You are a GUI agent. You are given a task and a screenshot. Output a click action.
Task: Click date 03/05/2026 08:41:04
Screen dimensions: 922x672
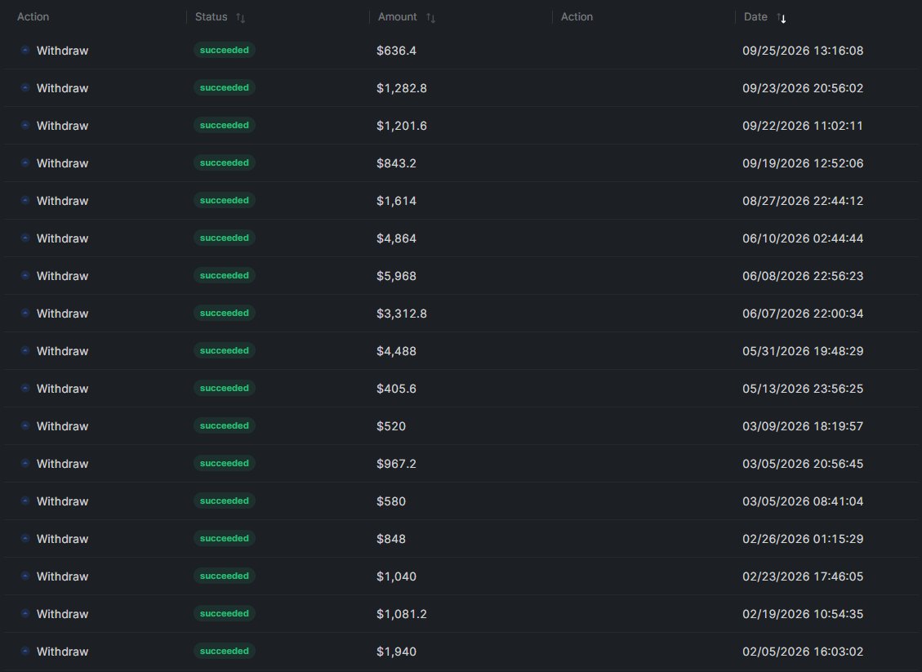click(x=803, y=502)
